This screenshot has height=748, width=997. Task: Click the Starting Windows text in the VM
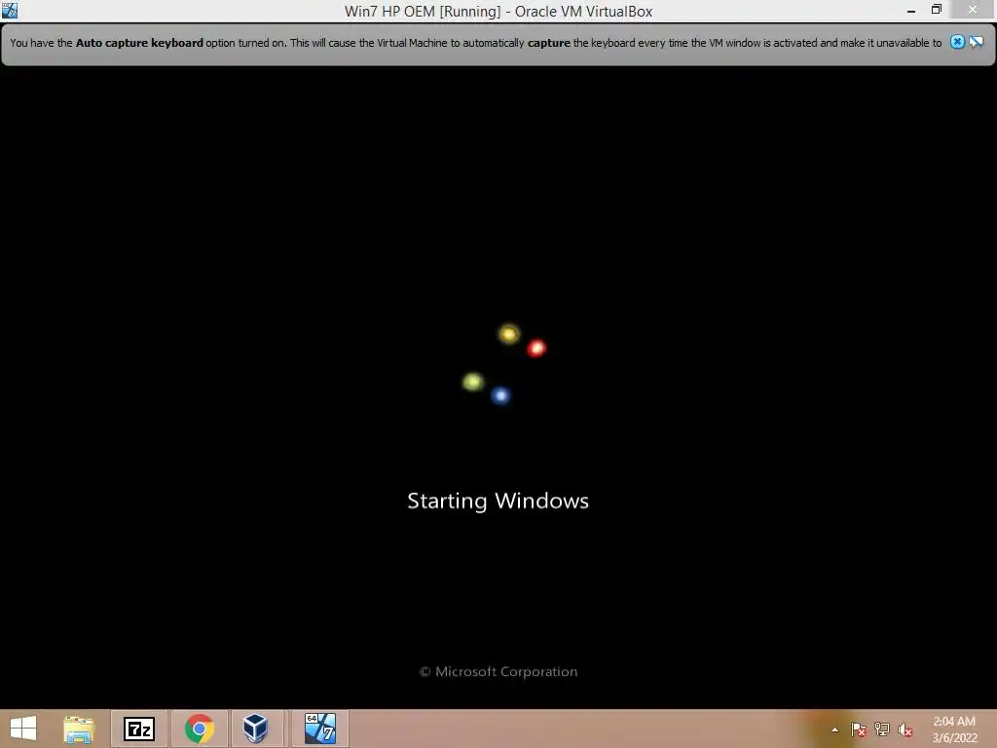pyautogui.click(x=498, y=501)
